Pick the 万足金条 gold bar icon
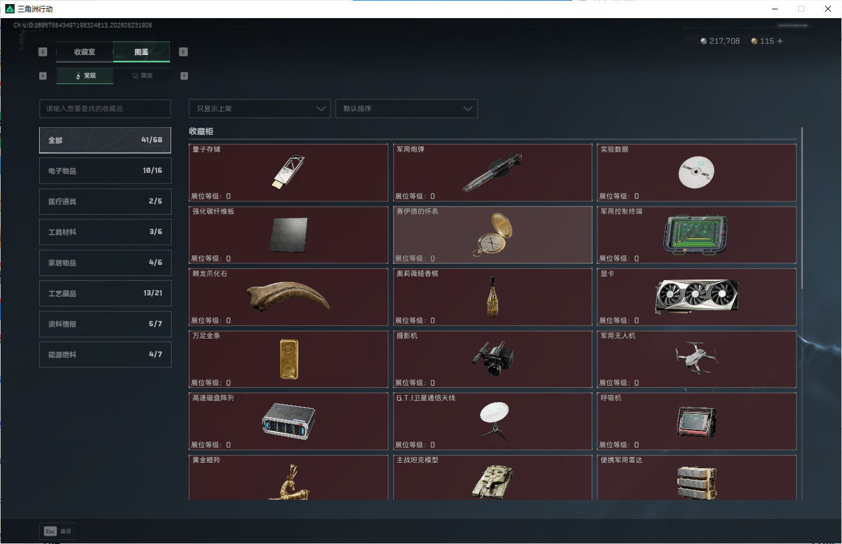This screenshot has width=842, height=544. [x=289, y=359]
